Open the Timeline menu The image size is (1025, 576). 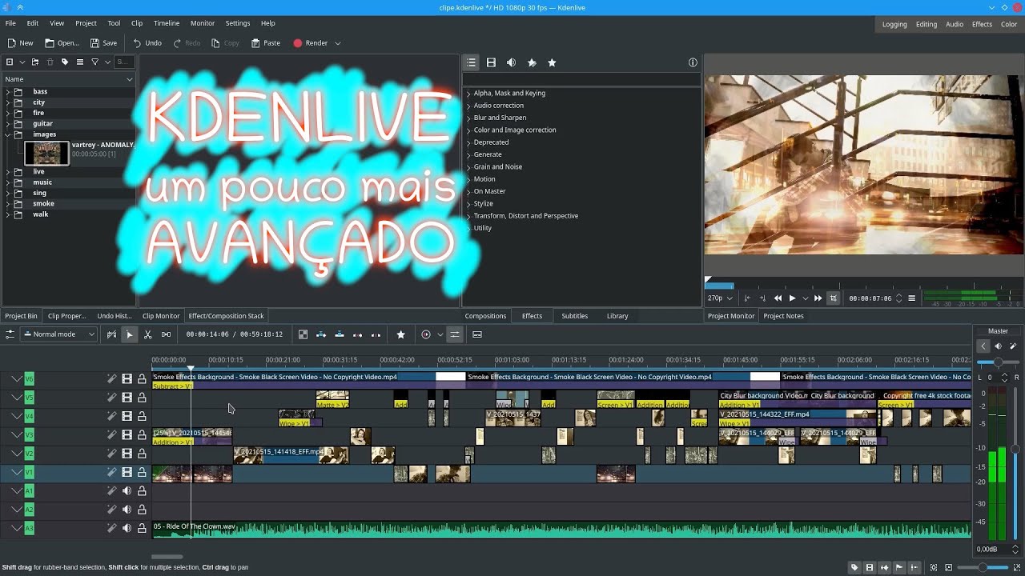pyautogui.click(x=167, y=23)
